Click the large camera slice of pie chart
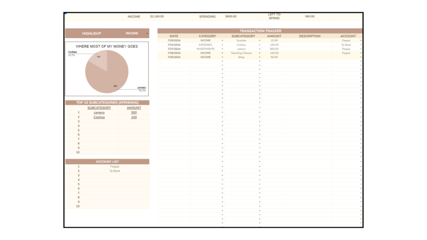The width and height of the screenshot is (427, 240). tap(109, 76)
